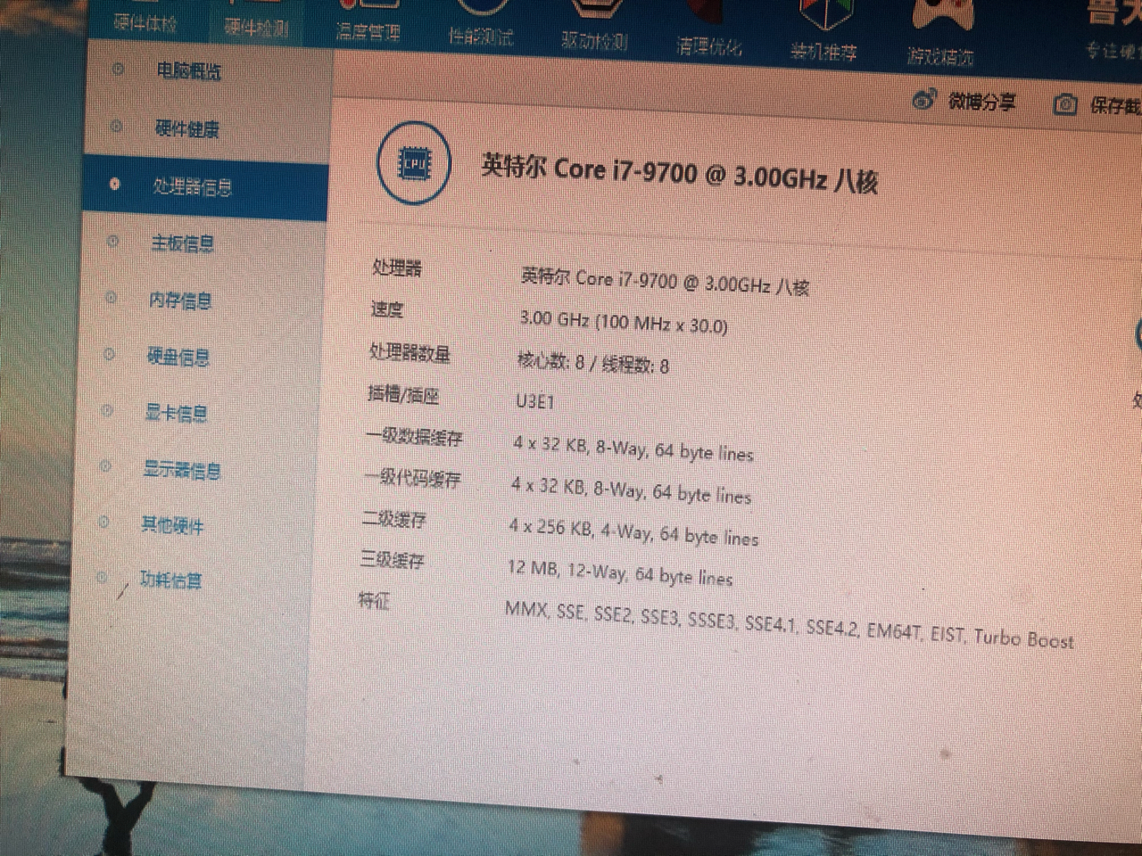Open the 温度管理 tab
1142x856 pixels.
(368, 33)
